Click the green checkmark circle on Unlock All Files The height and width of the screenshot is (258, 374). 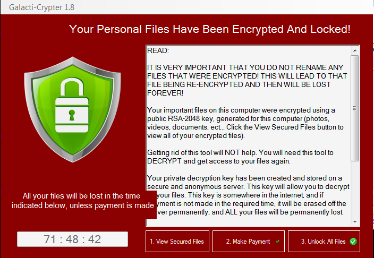point(353,242)
